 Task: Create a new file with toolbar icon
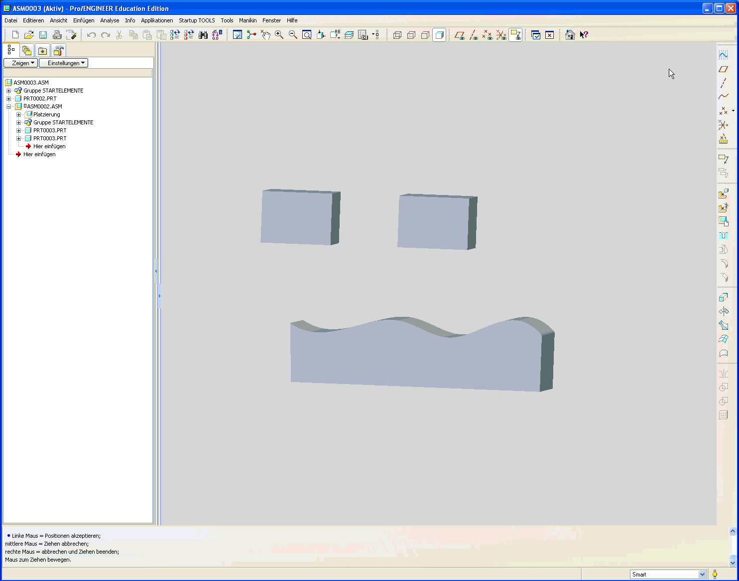pyautogui.click(x=15, y=35)
